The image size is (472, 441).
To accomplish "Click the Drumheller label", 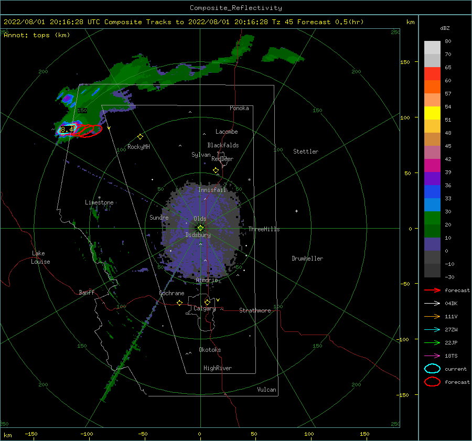I will [307, 259].
